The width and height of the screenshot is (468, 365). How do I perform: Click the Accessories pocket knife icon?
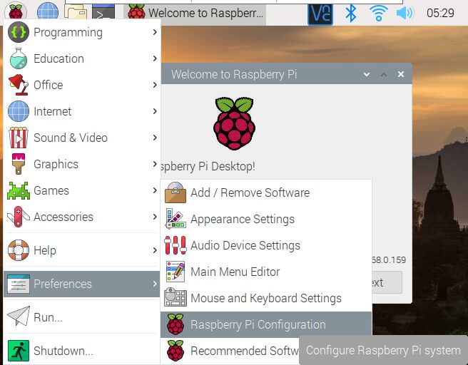[19, 217]
